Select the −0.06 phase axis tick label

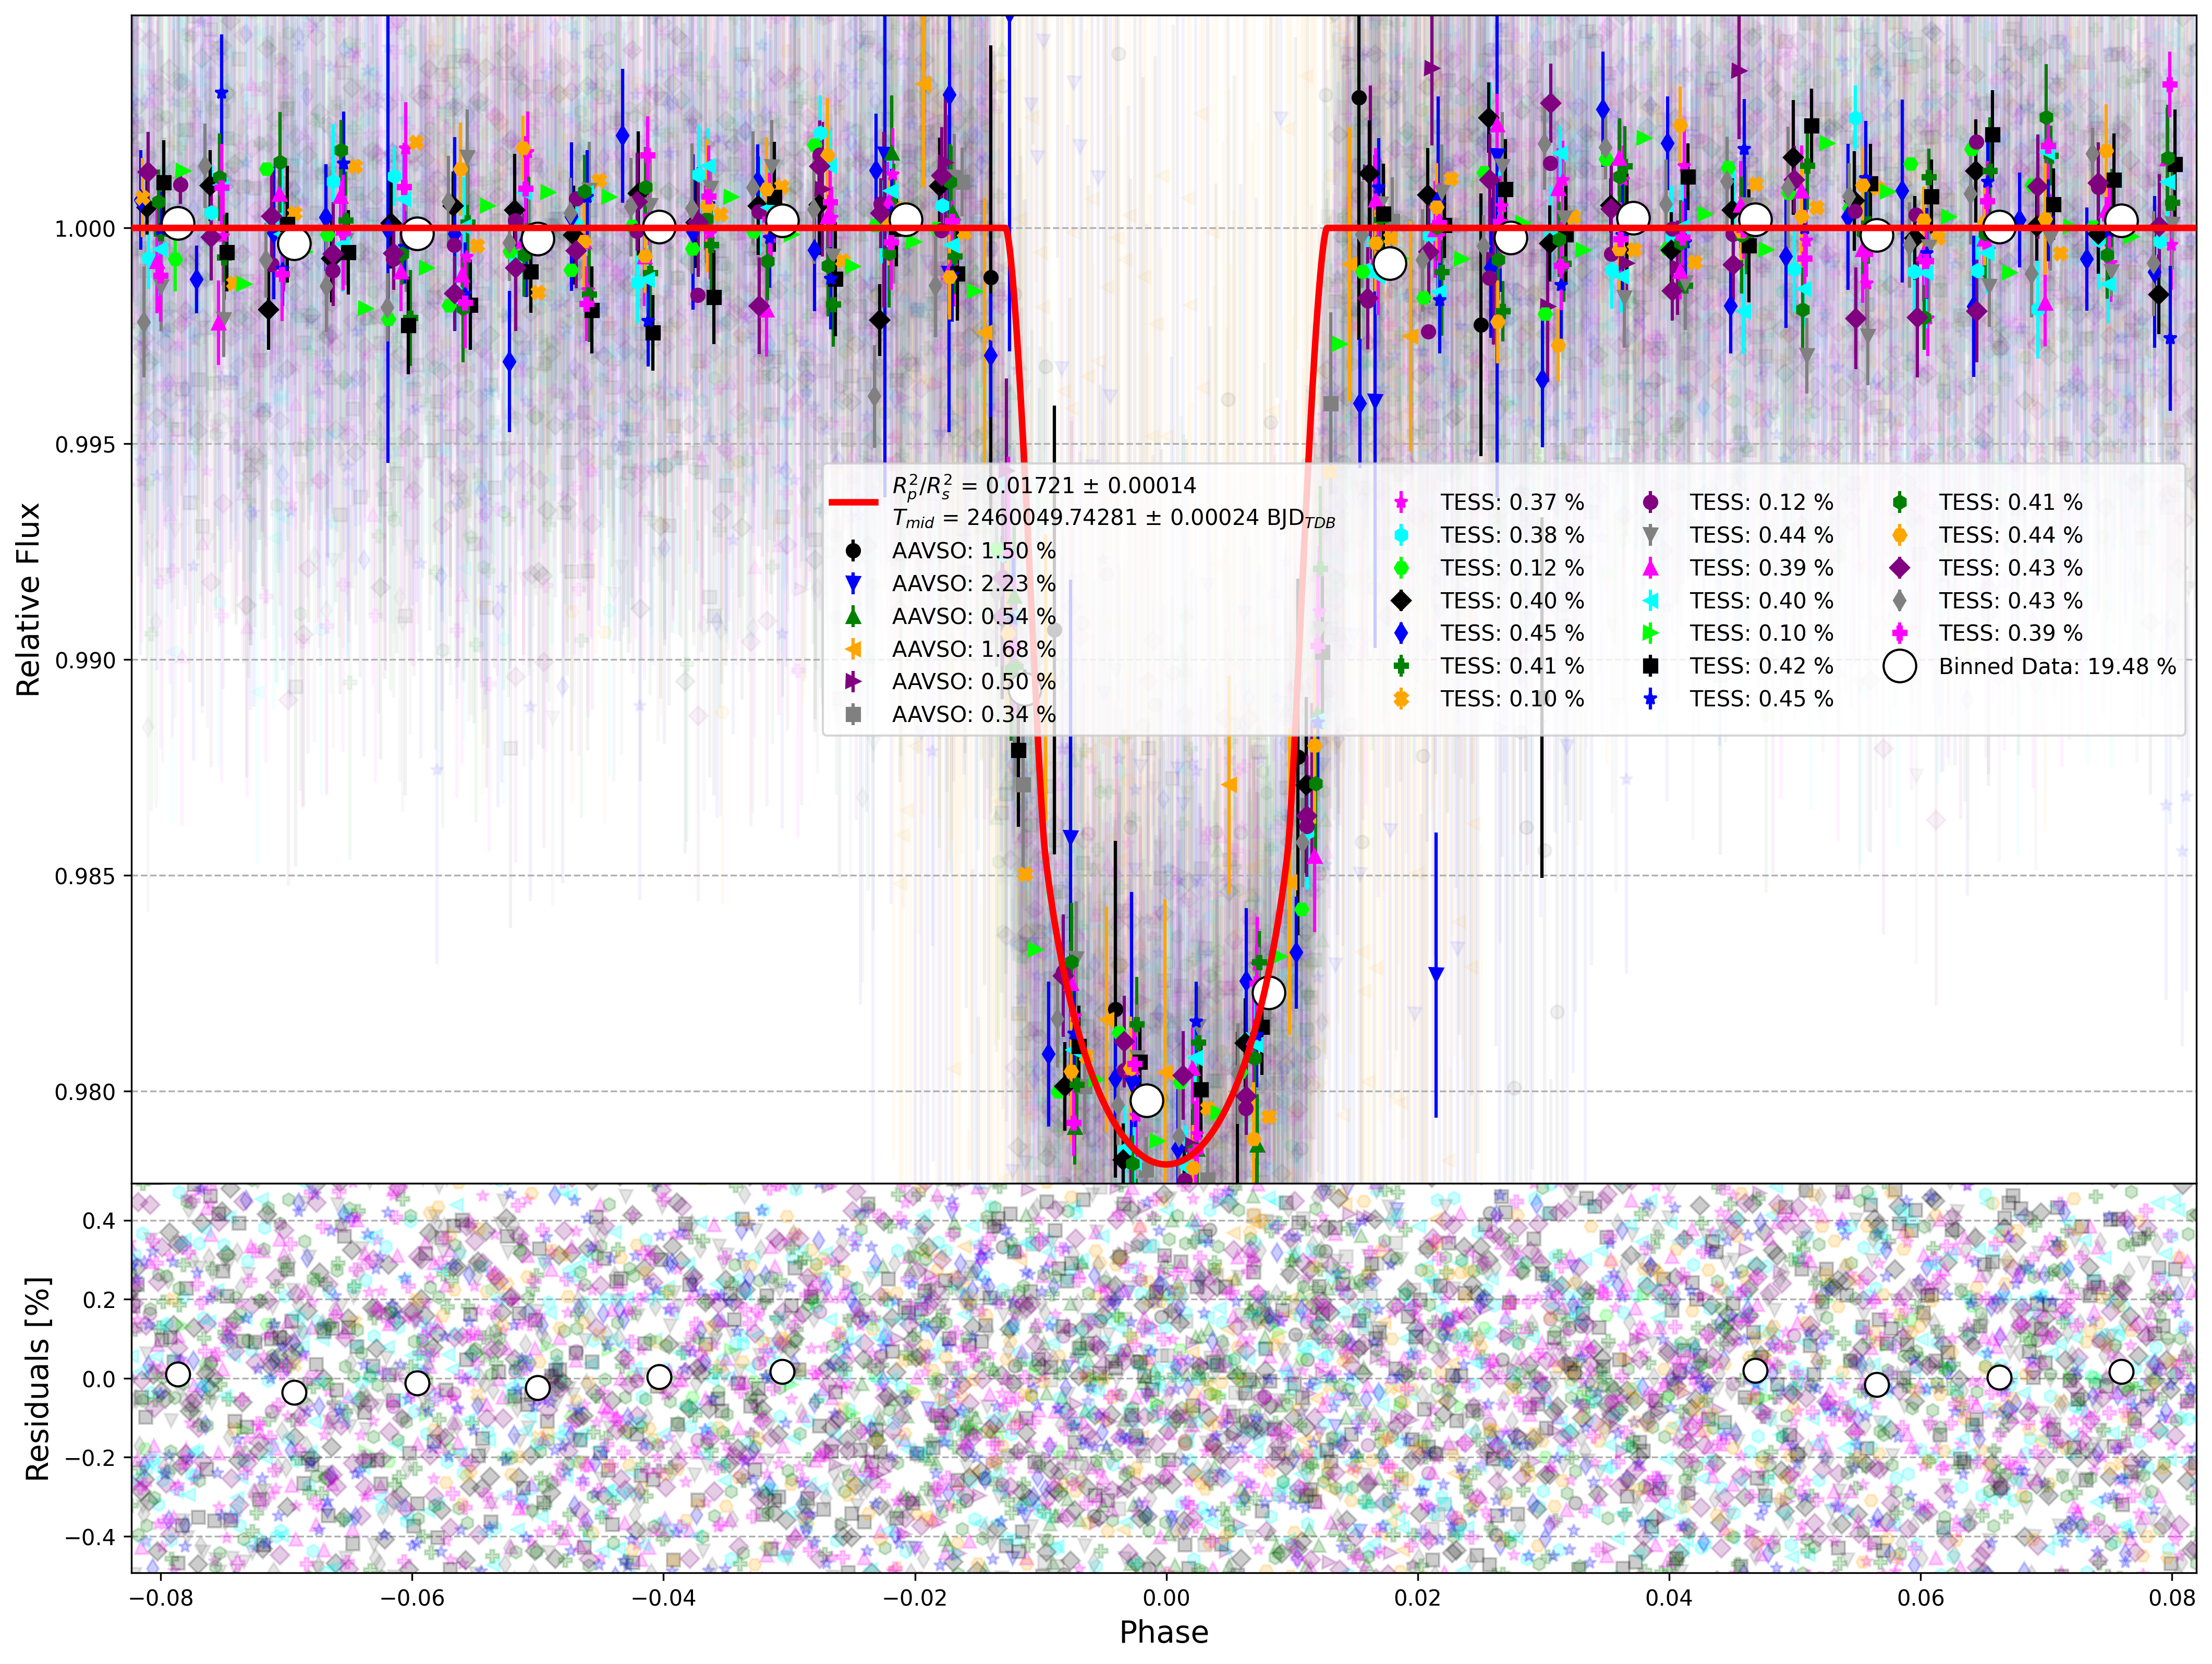coord(413,1597)
